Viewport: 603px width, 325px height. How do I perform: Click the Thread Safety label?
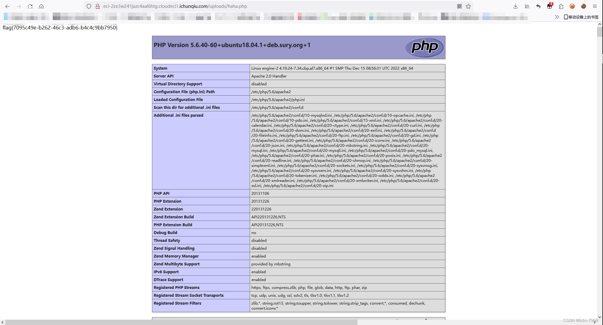(x=167, y=241)
